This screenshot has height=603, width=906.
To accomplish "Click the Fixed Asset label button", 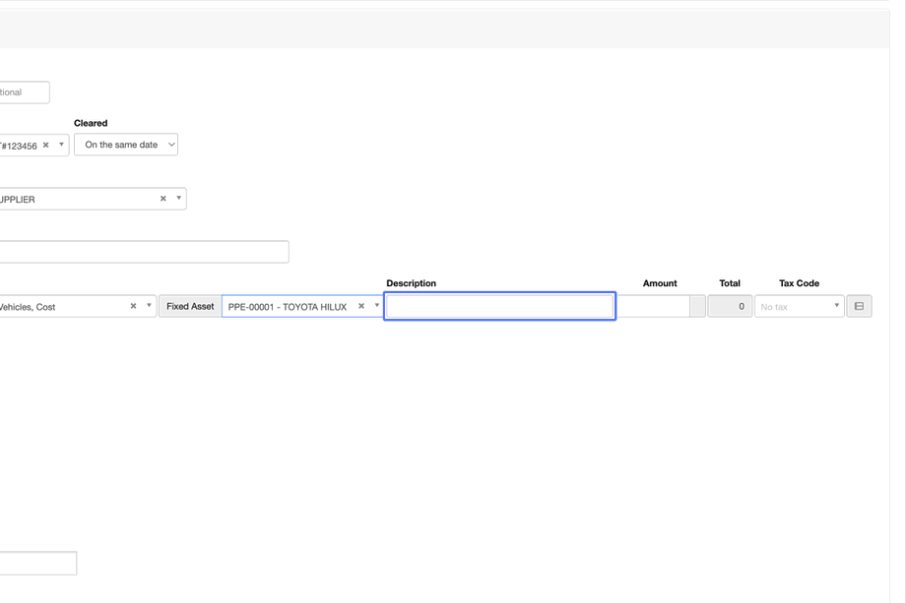I will coord(190,306).
